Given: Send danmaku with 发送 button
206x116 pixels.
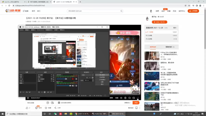Looking at the screenshot, I should tap(136, 103).
